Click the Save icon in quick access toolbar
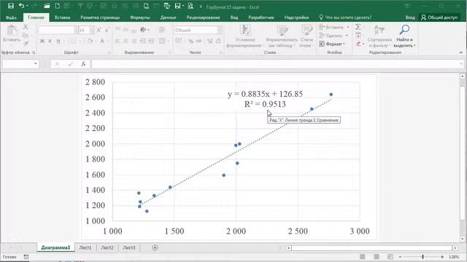Viewport: 467px width, 262px height. point(11,6)
